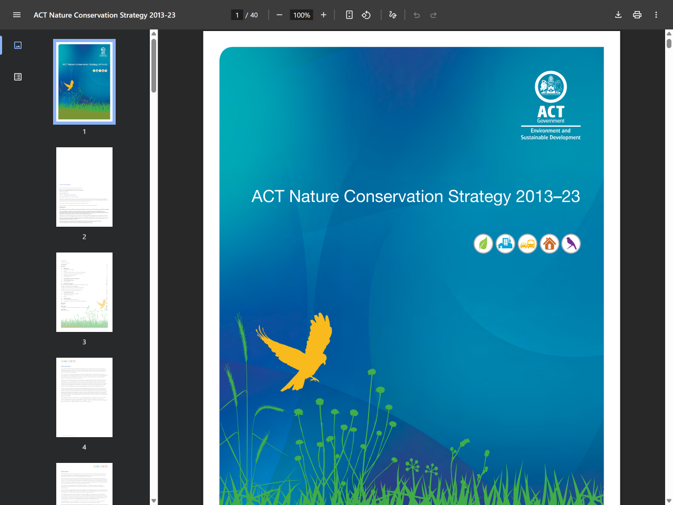Click the main document scrollbar handle
Image resolution: width=673 pixels, height=505 pixels.
click(669, 44)
